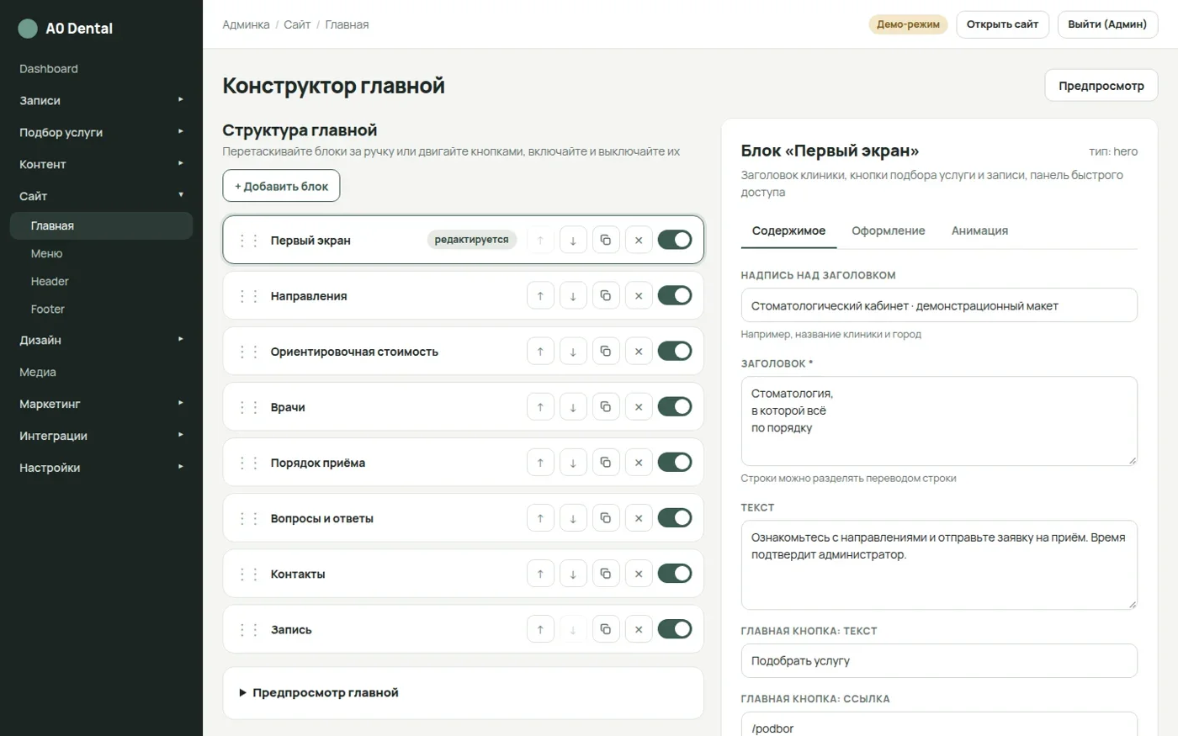Expand «Подбор услуги» sidebar section
Screen dimensions: 1178x736
pos(101,132)
